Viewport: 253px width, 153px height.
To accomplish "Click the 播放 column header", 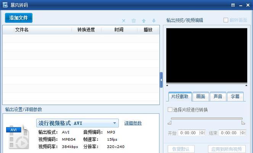I will click(x=148, y=30).
